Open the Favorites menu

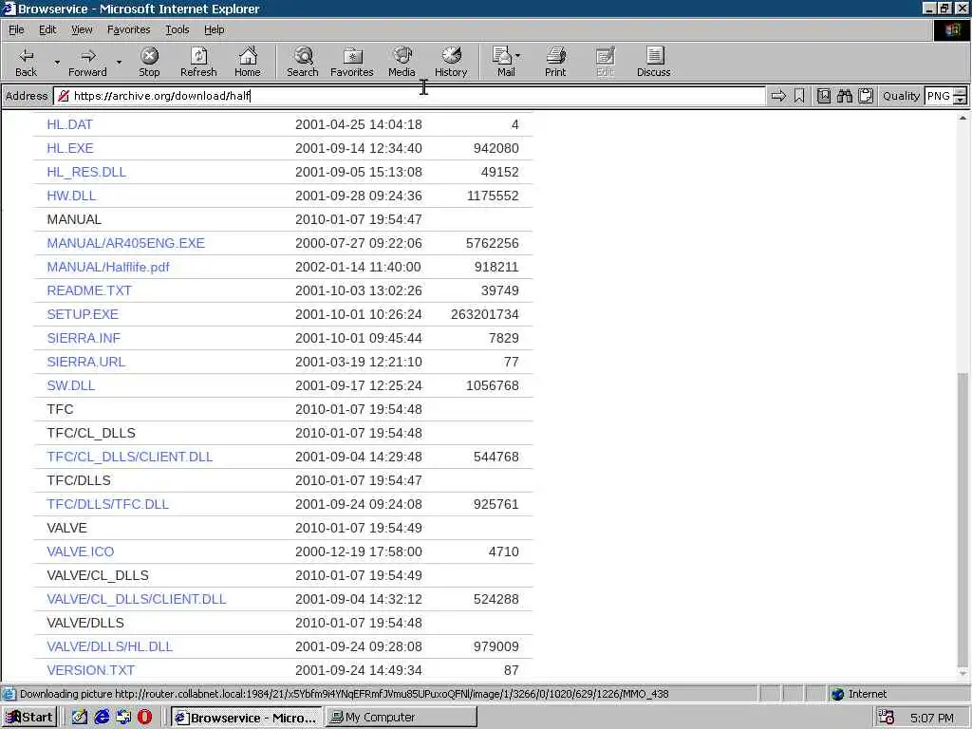pos(128,29)
